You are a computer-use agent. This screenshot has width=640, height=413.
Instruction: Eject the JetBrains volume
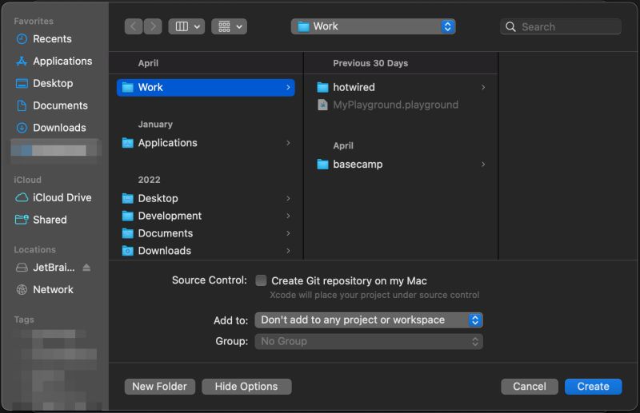[x=86, y=268]
